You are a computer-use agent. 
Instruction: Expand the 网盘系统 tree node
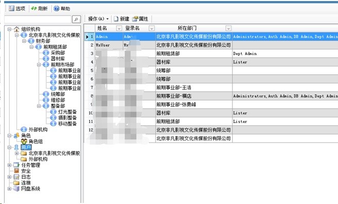pos(9,189)
